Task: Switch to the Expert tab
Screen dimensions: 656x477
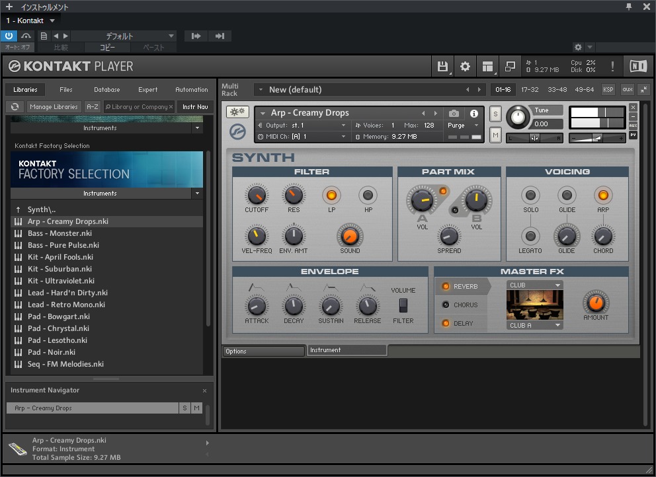Action: pyautogui.click(x=147, y=89)
